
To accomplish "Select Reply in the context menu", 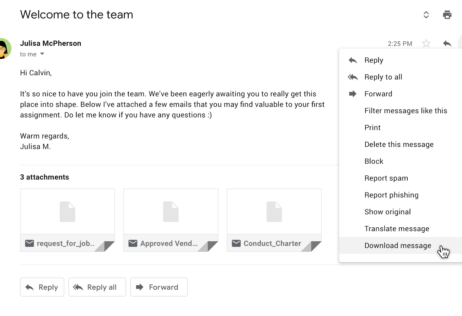I will [x=373, y=60].
